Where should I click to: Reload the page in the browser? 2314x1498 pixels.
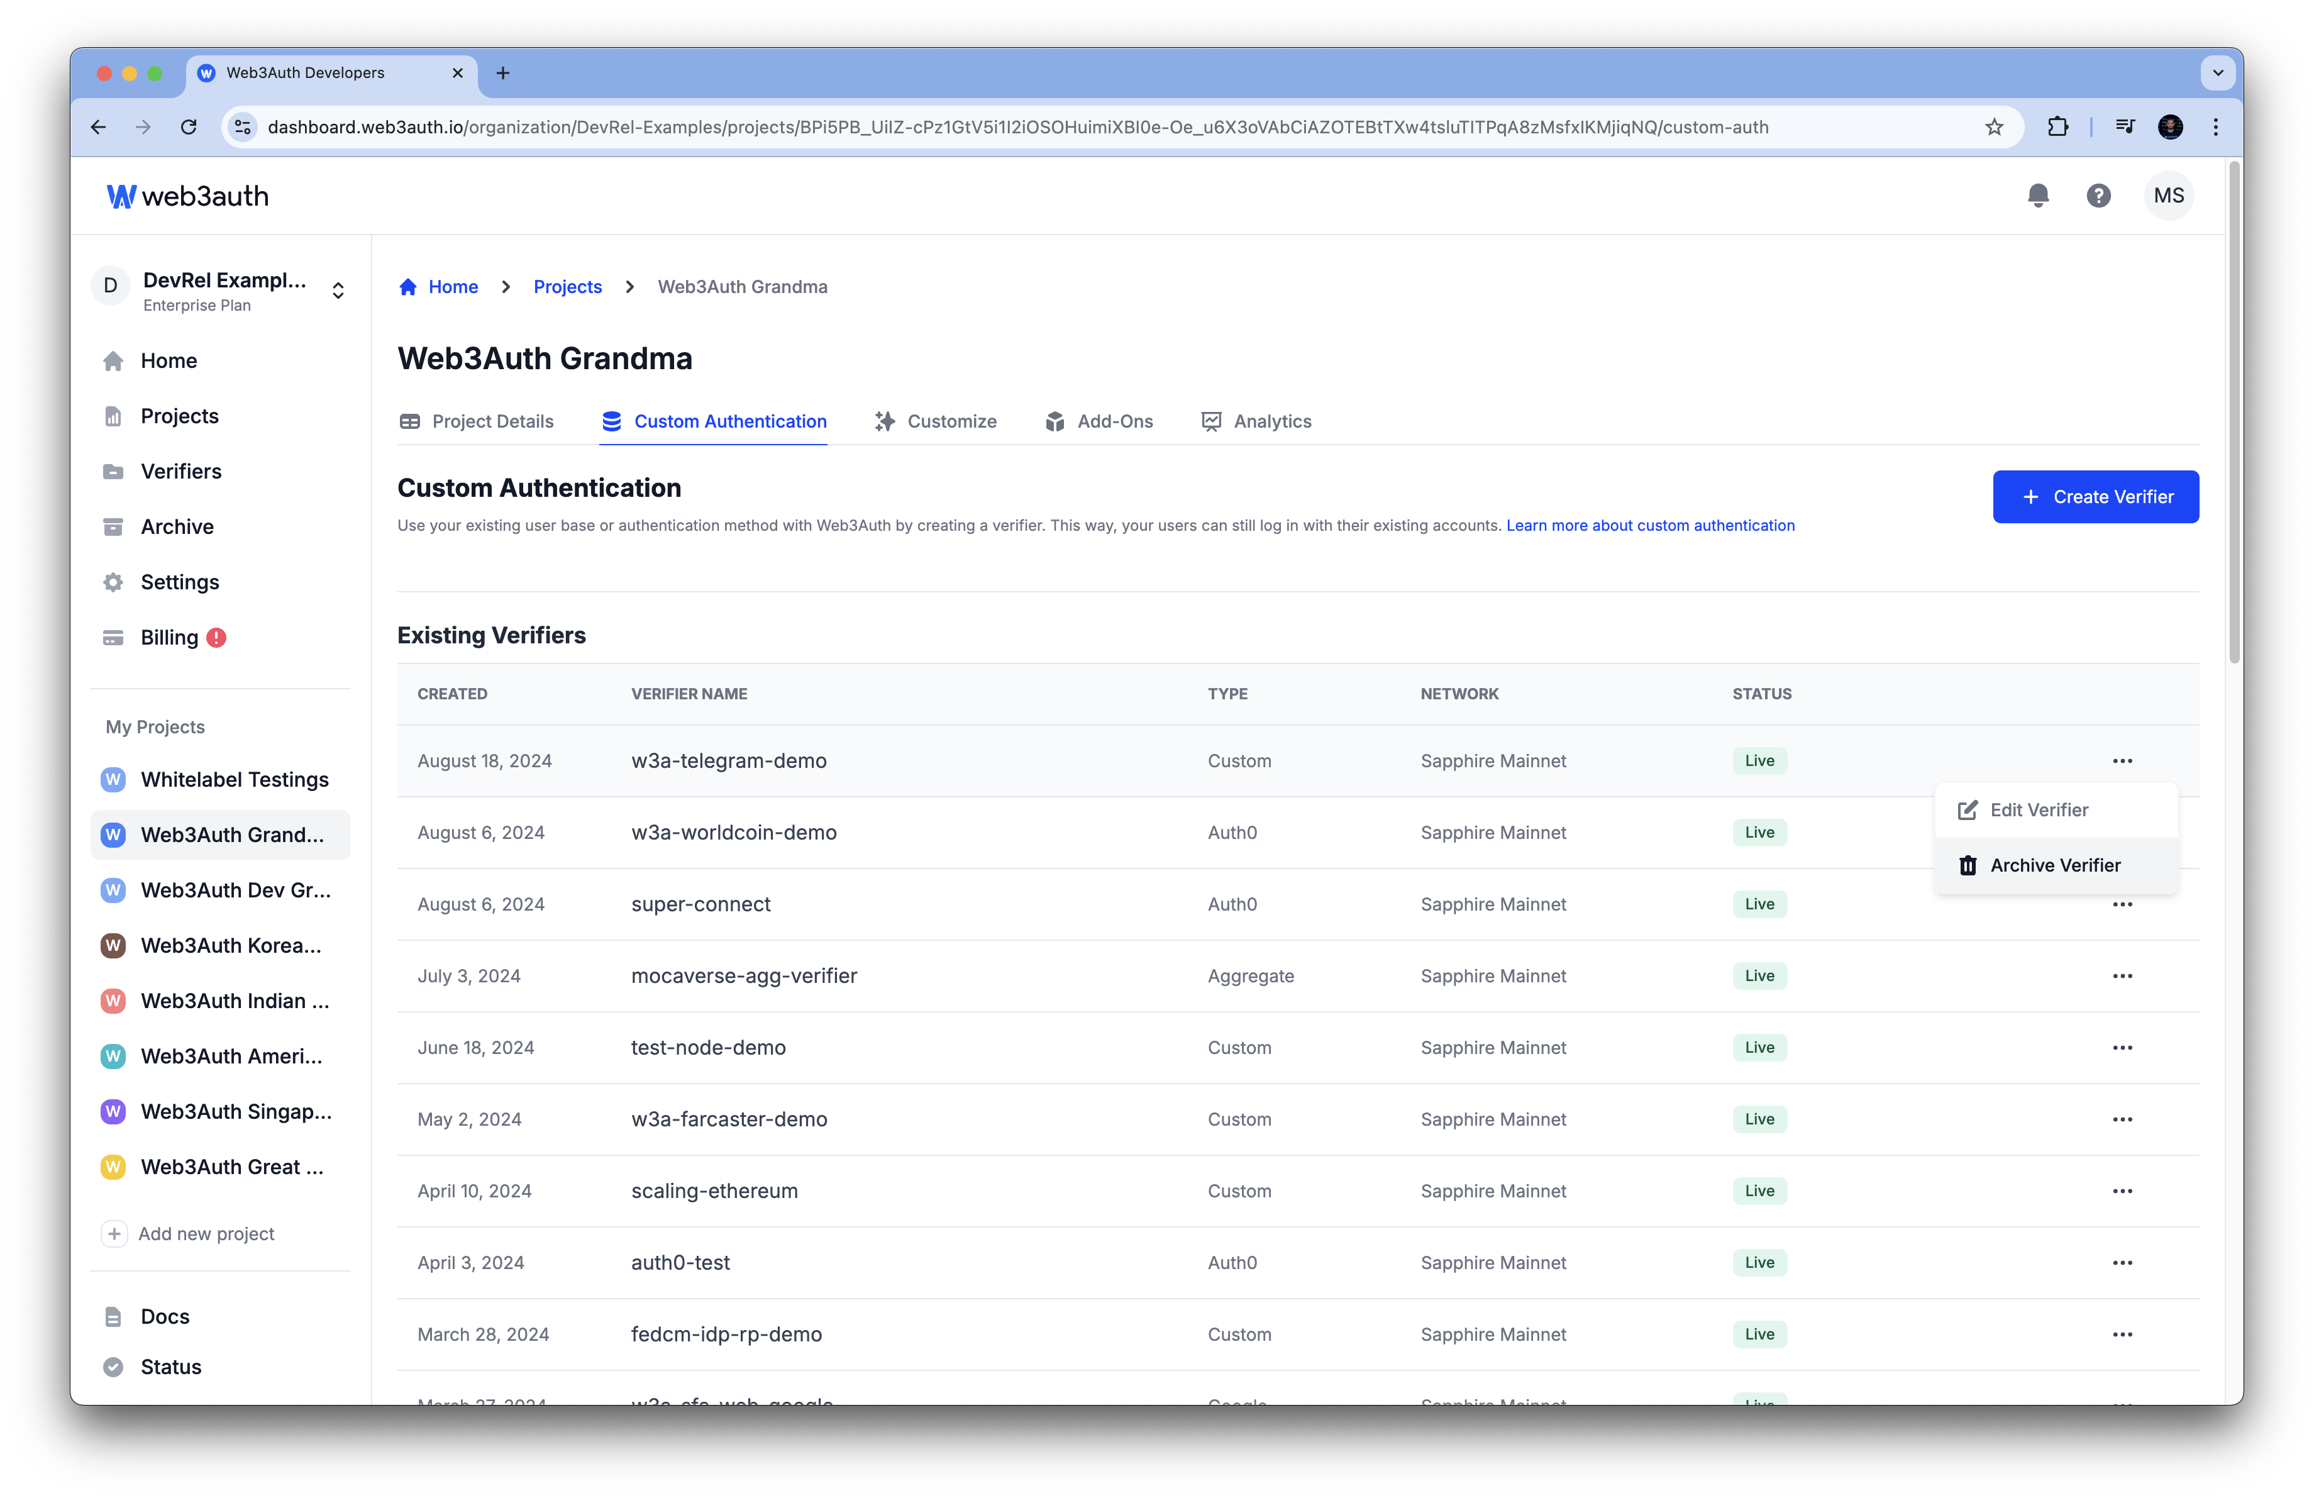point(189,127)
